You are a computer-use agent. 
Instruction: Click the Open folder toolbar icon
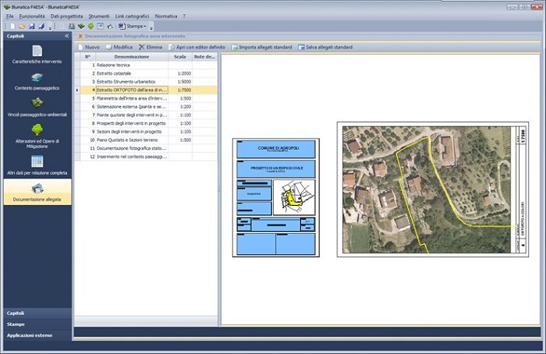(x=20, y=26)
